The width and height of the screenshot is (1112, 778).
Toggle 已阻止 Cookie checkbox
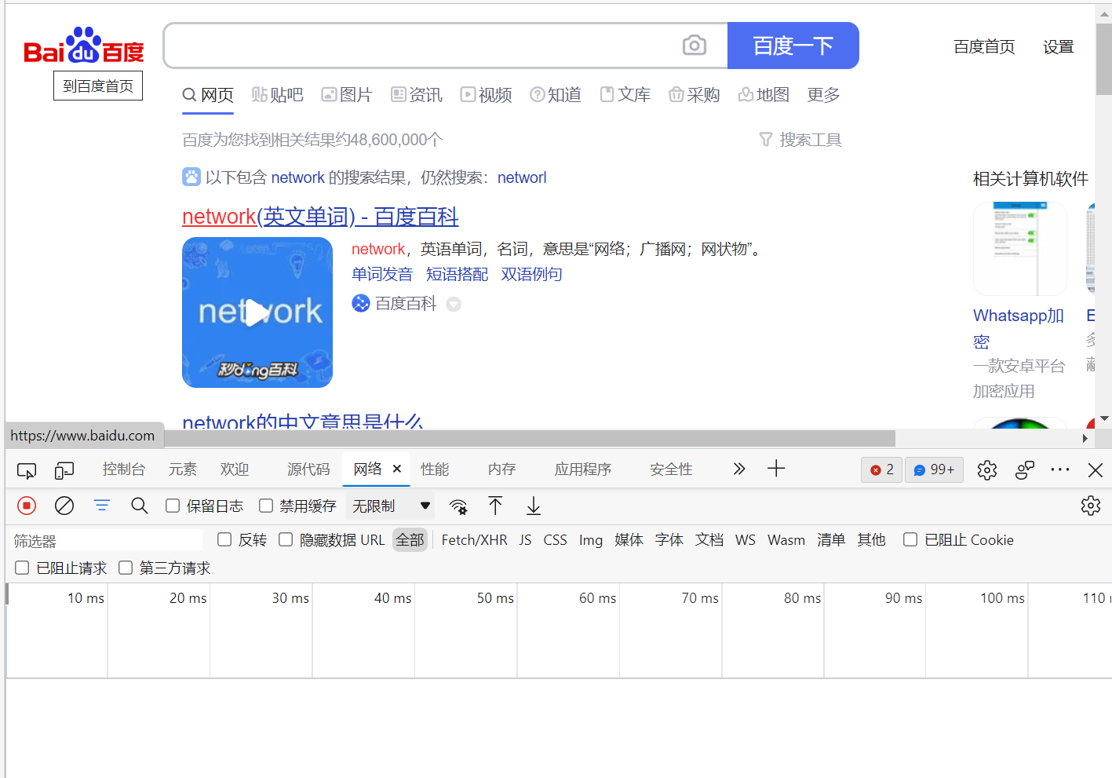click(x=910, y=539)
